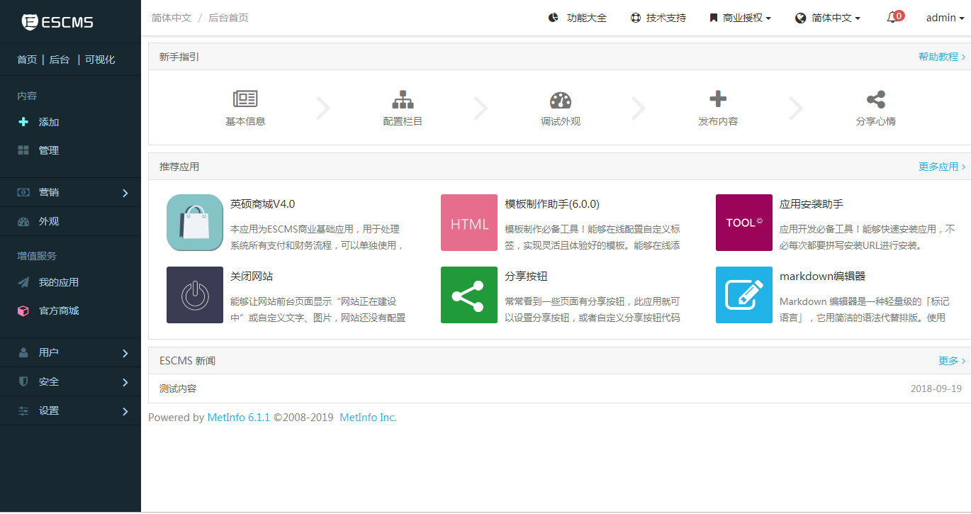
Task: Open the 更多应用 link
Action: [942, 167]
